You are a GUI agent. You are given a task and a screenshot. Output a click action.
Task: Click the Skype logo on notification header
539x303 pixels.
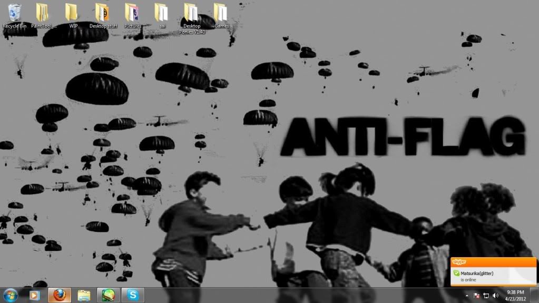point(459,262)
